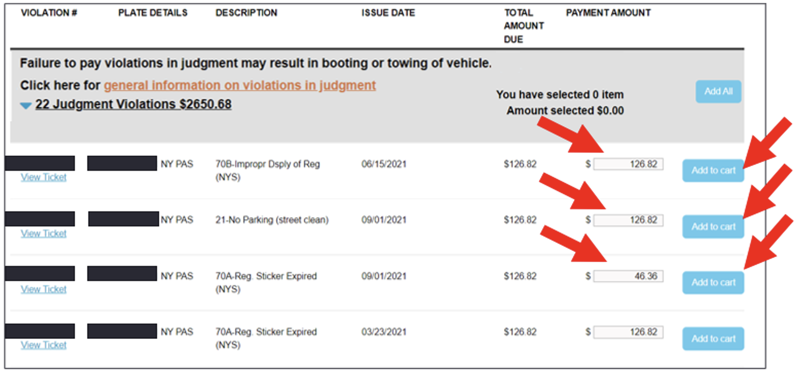
Task: Click the Violation # column header
Action: [49, 13]
